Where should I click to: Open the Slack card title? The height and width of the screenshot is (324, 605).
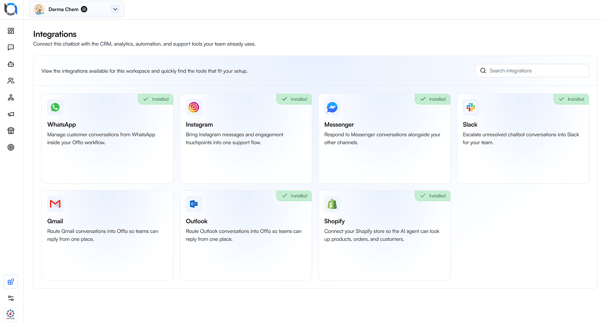coord(470,125)
